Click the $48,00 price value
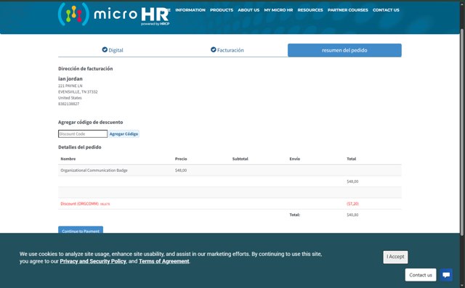 click(x=181, y=170)
